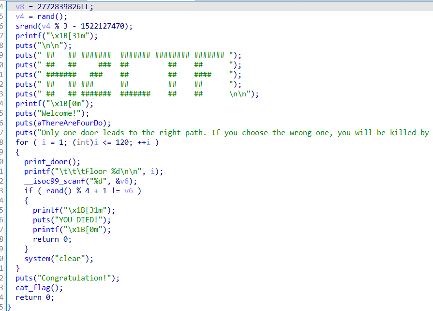
Task: Click the banner line ending with \n\n
Action: (137, 94)
